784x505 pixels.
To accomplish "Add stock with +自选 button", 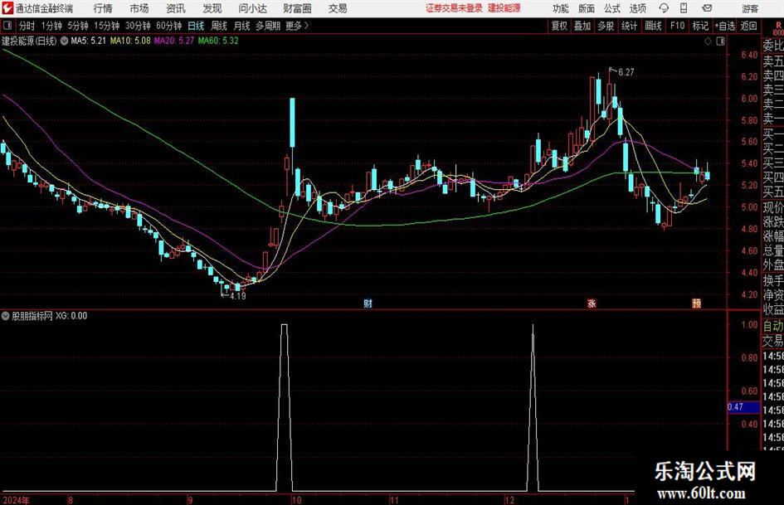I will (725, 26).
